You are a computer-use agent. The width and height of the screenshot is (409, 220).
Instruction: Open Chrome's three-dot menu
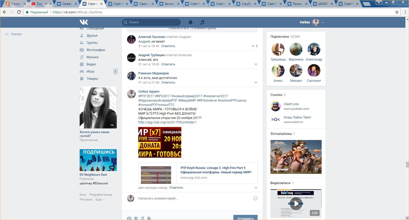point(405,12)
